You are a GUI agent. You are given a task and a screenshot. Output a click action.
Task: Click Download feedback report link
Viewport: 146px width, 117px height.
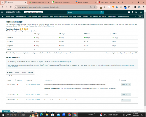[63, 62]
